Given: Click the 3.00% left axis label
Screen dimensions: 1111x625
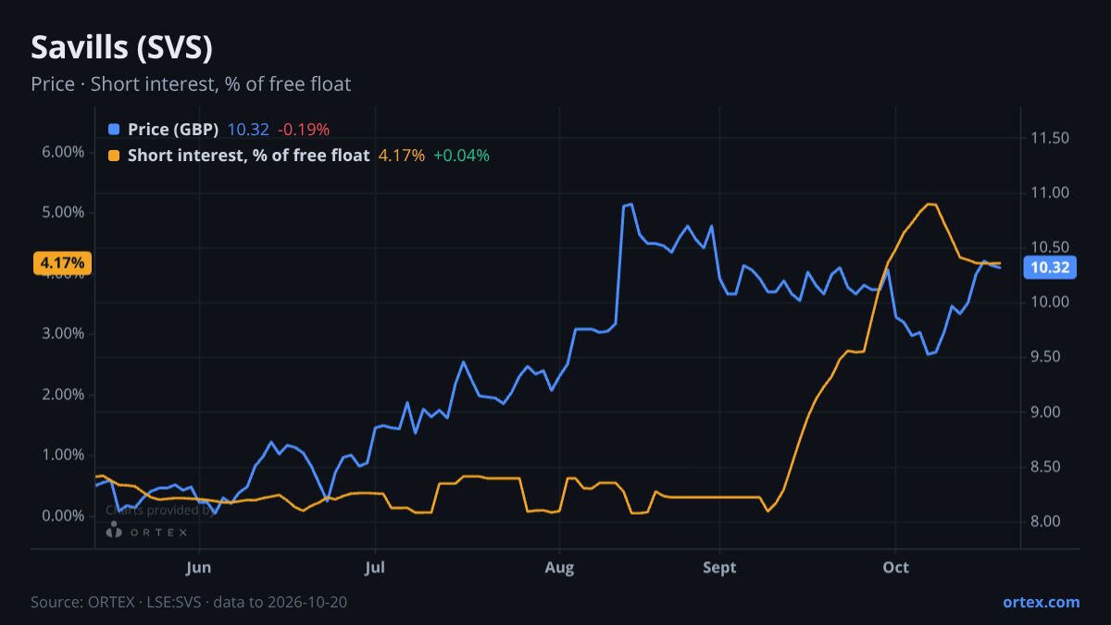Looking at the screenshot, I should click(x=63, y=333).
